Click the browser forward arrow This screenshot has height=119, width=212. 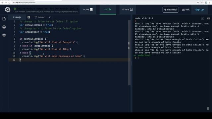pos(6,2)
